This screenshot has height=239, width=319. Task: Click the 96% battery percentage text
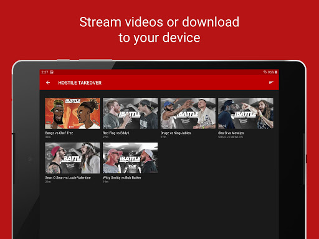coord(271,72)
